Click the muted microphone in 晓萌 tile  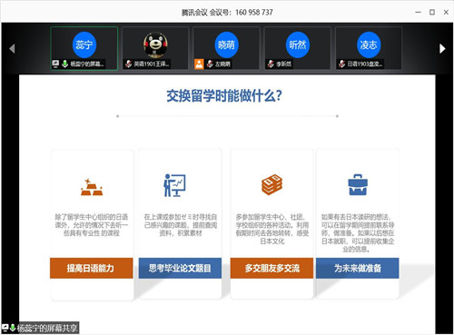(x=210, y=64)
